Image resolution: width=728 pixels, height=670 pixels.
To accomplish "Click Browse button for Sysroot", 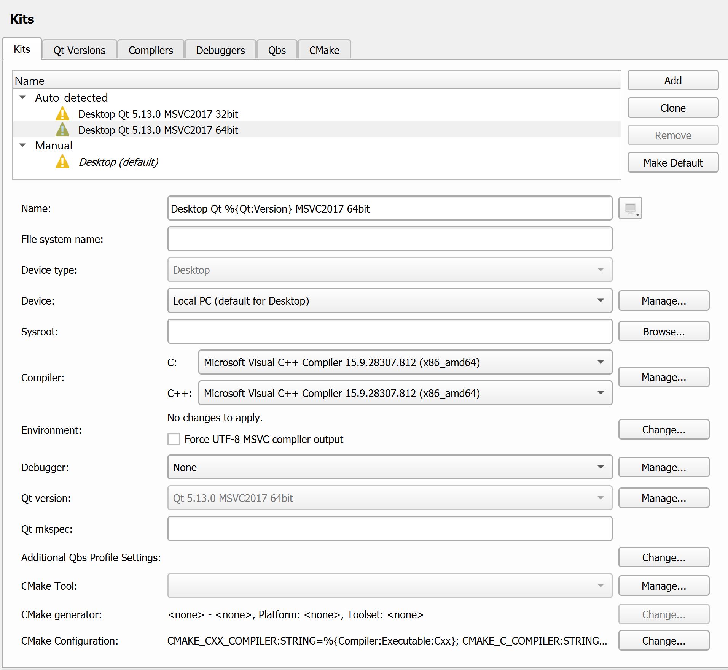I will pyautogui.click(x=663, y=332).
